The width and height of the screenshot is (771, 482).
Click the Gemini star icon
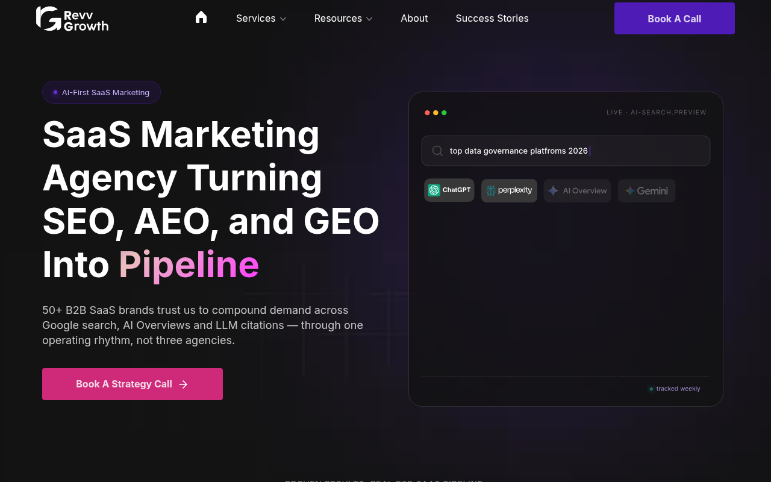pos(630,191)
